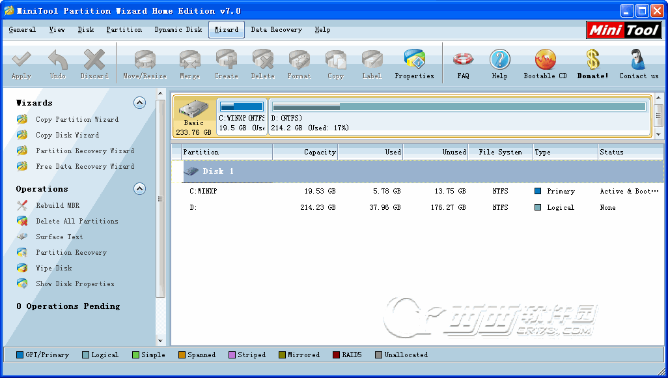The height and width of the screenshot is (378, 668).
Task: Click the Rebuild MBR operation icon
Action: pos(22,205)
